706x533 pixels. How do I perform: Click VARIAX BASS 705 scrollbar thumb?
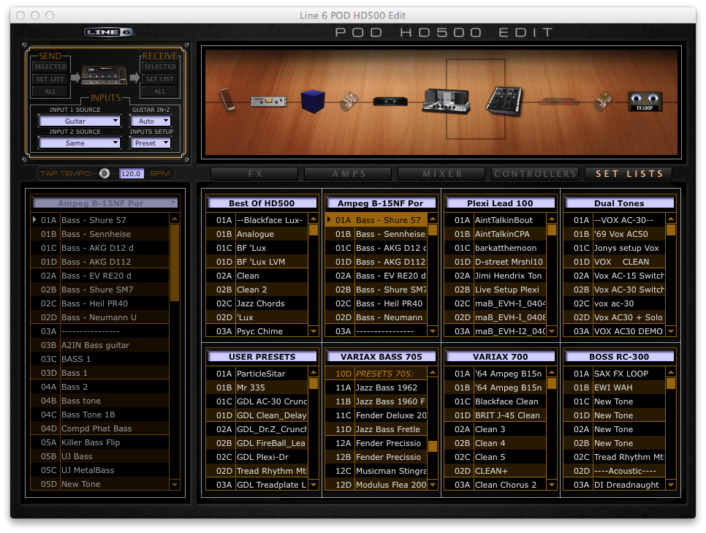[x=432, y=446]
